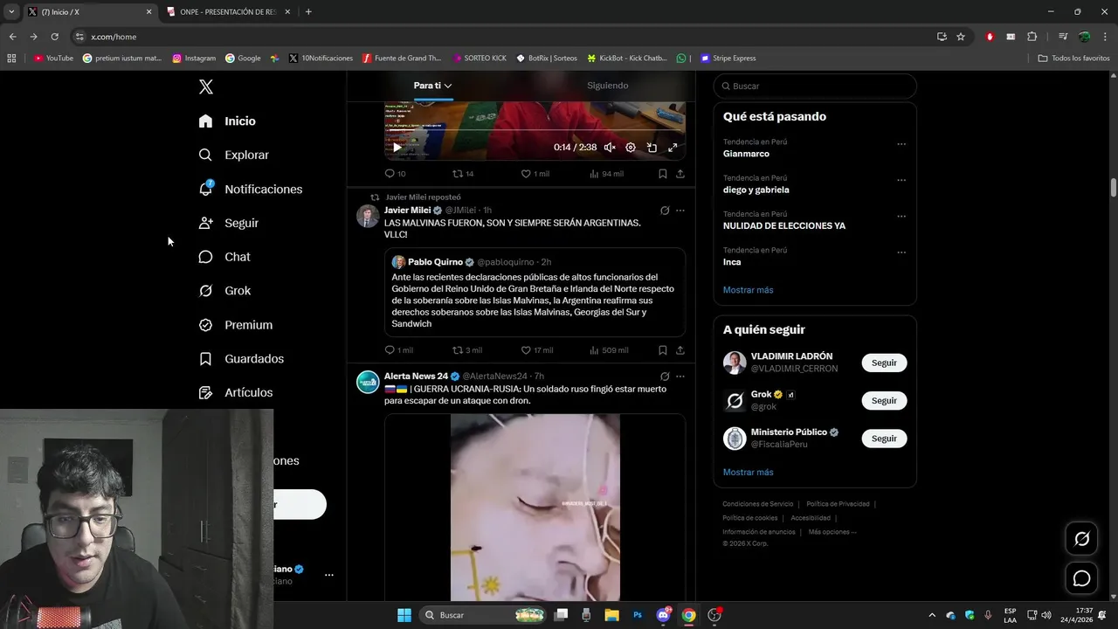Open Seguir in the sidebar
This screenshot has width=1118, height=629.
(x=228, y=223)
